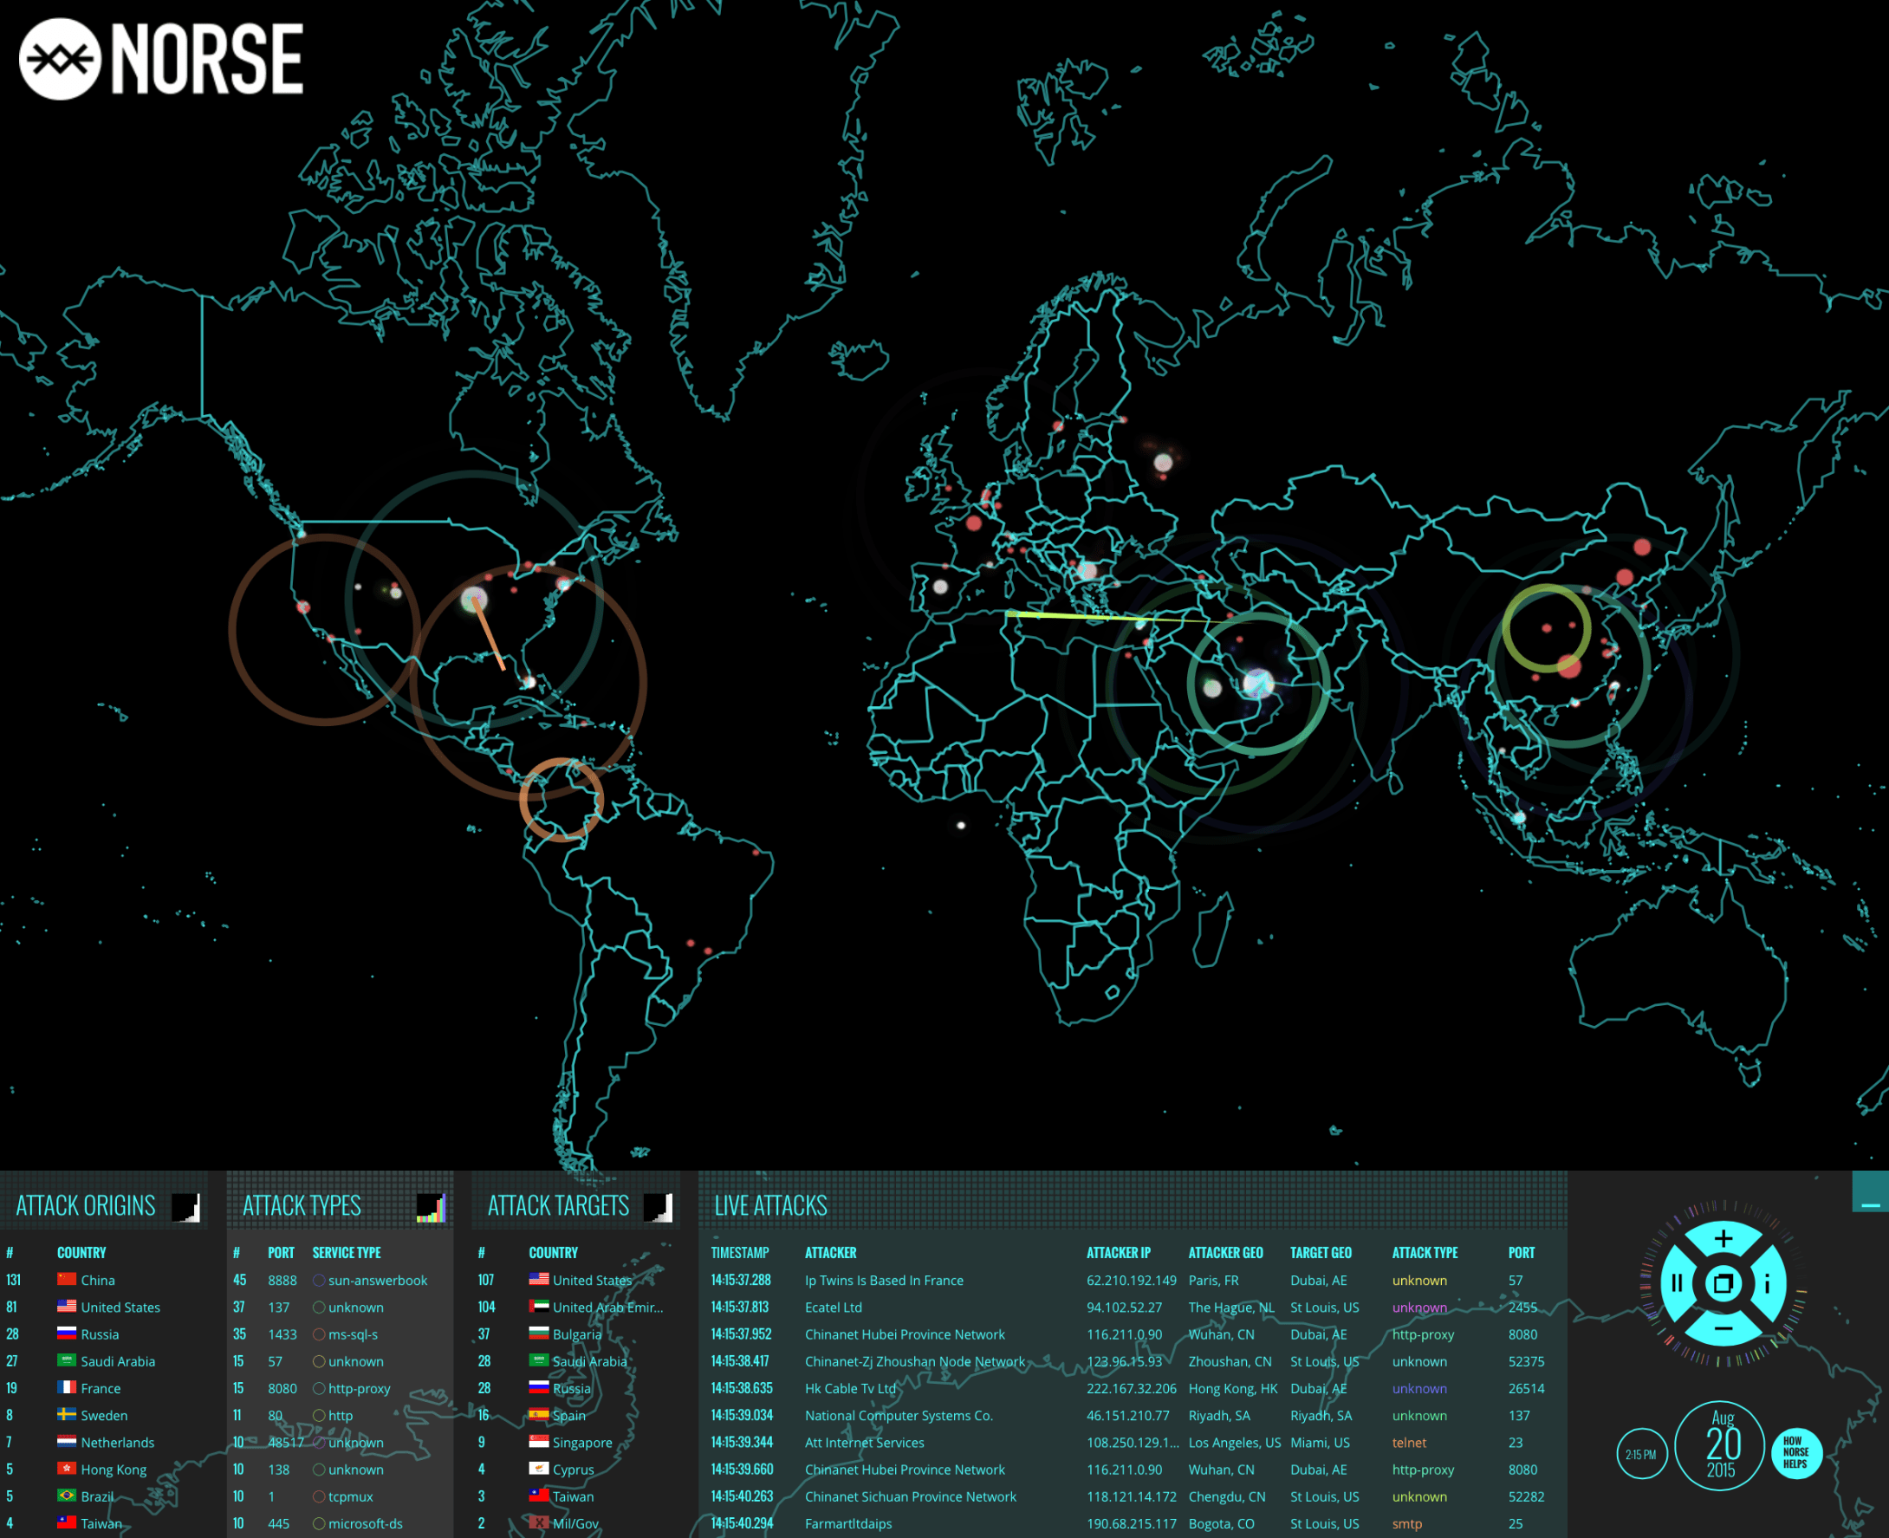Pause the live attack animation
The width and height of the screenshot is (1889, 1538).
(x=1677, y=1284)
